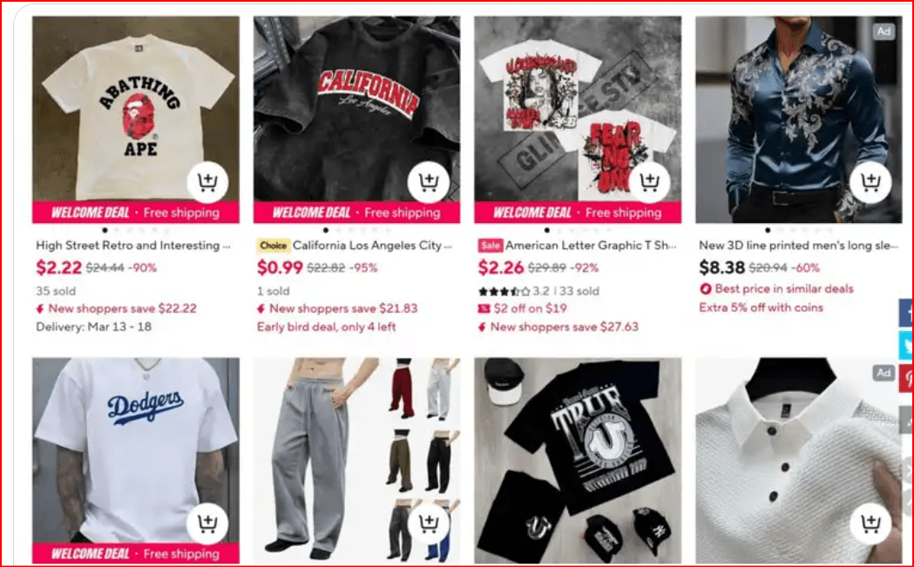Add white knit polo to cart

870,523
